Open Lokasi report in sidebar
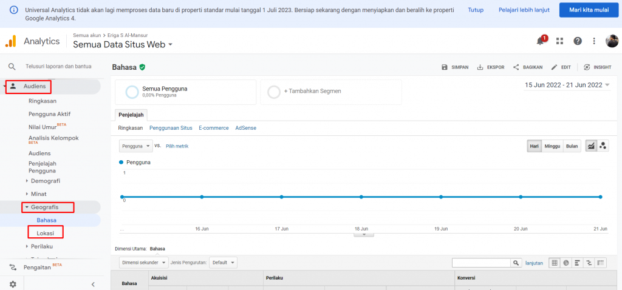This screenshot has height=290, width=622. (x=46, y=233)
